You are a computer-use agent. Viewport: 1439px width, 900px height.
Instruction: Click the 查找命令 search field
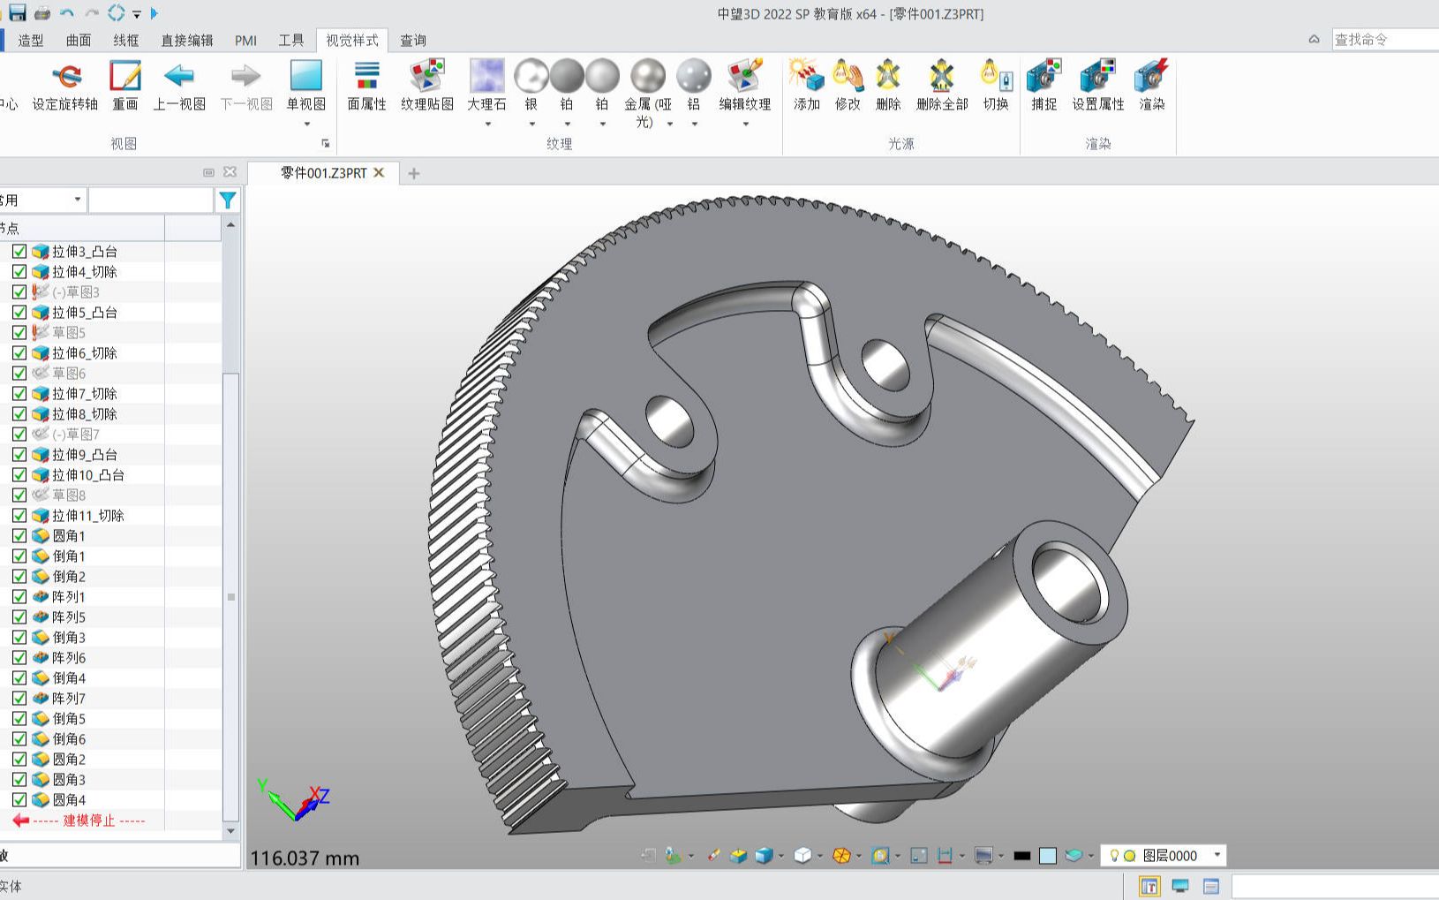(x=1384, y=40)
